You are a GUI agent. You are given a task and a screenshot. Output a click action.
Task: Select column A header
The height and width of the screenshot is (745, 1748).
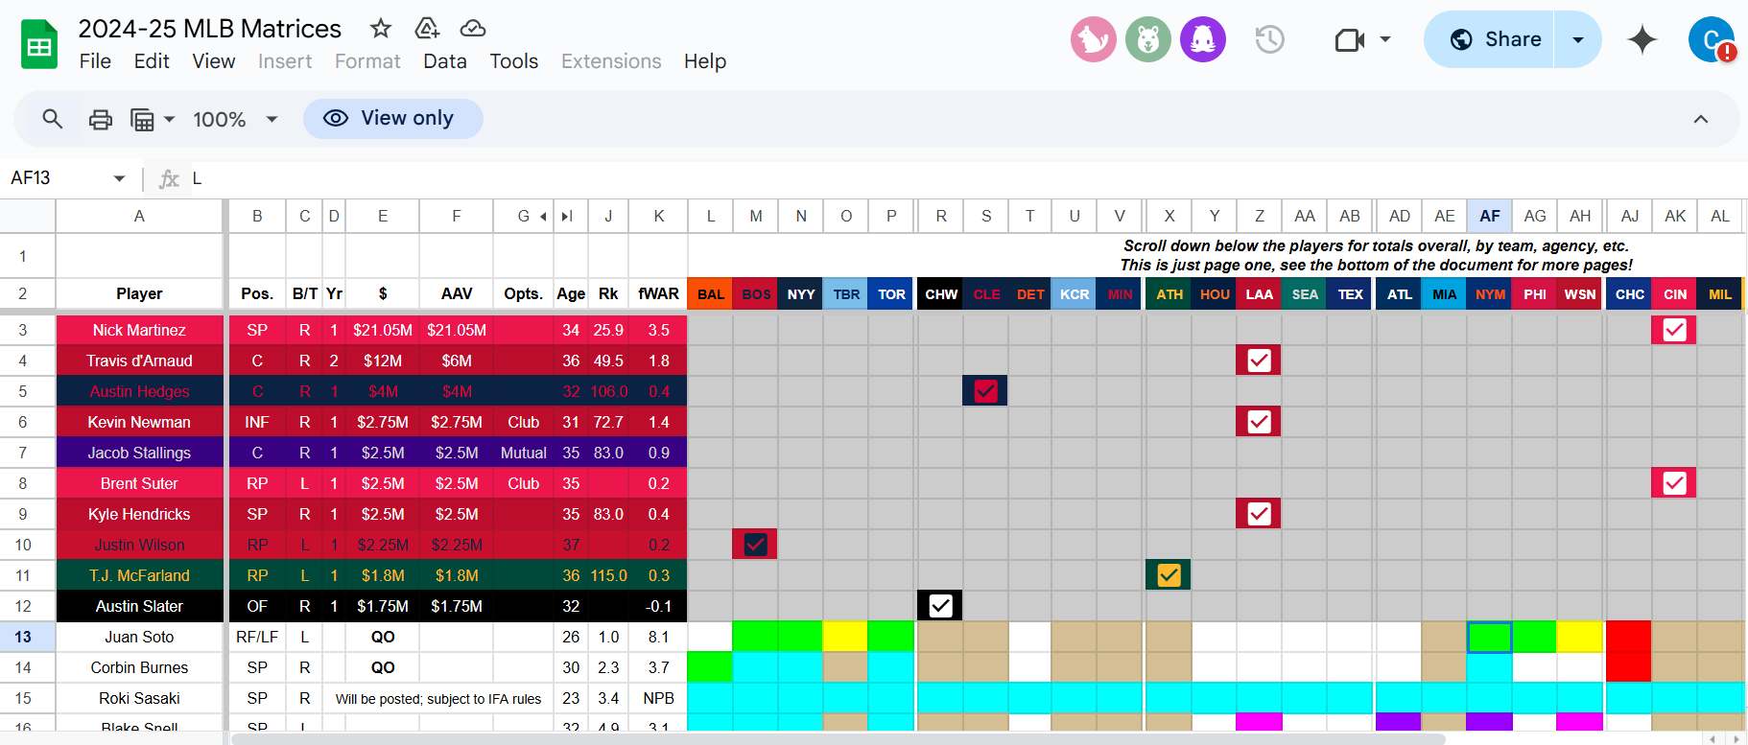tap(139, 216)
